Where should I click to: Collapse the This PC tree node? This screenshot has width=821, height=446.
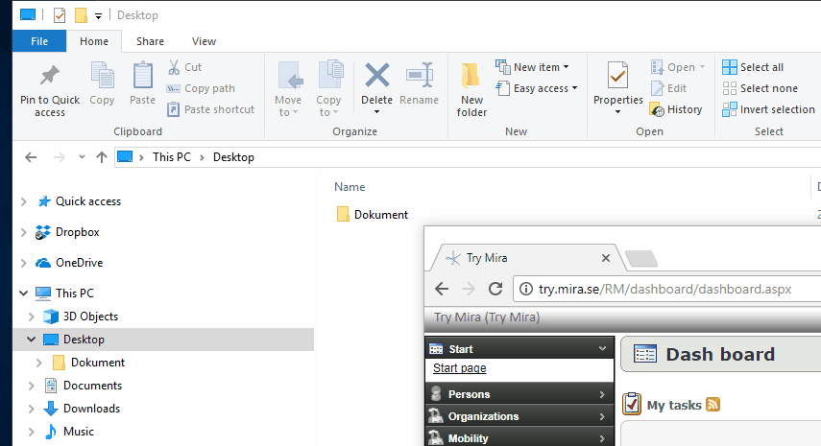click(x=24, y=293)
